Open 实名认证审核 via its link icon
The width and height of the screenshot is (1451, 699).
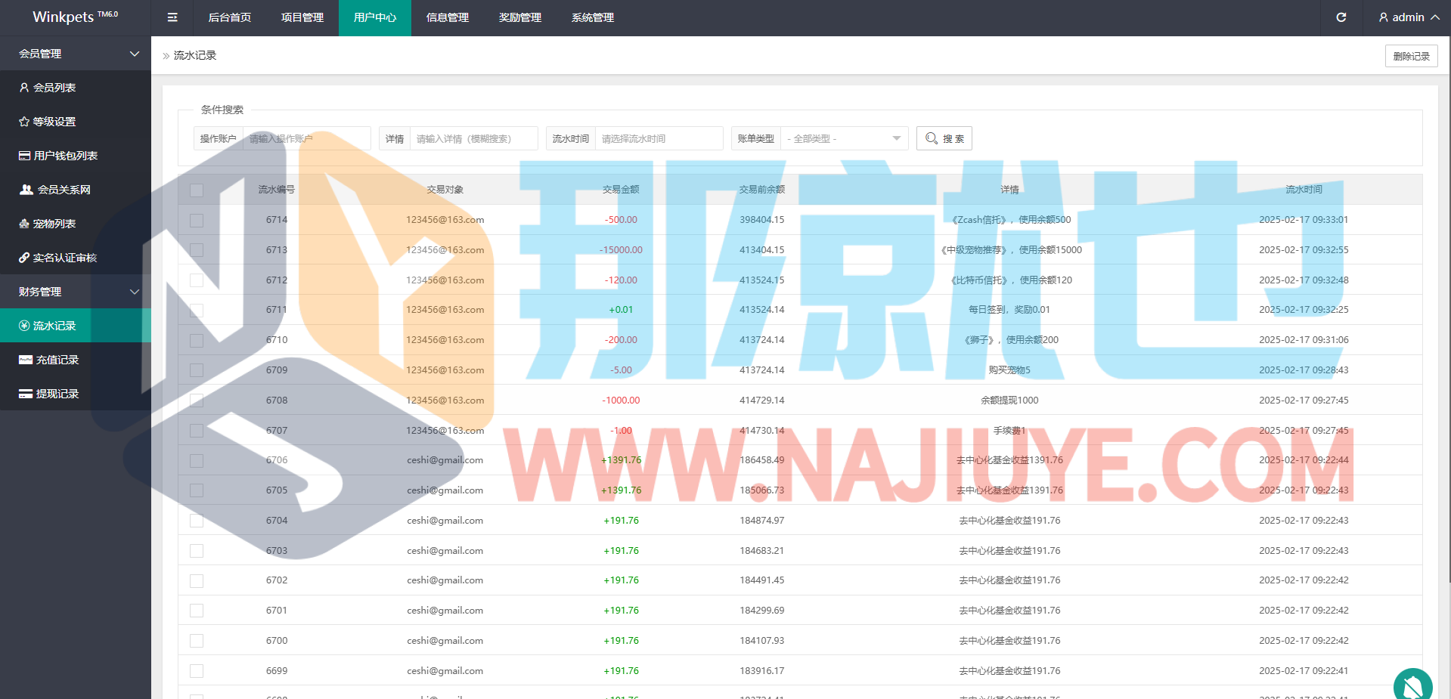tap(24, 258)
